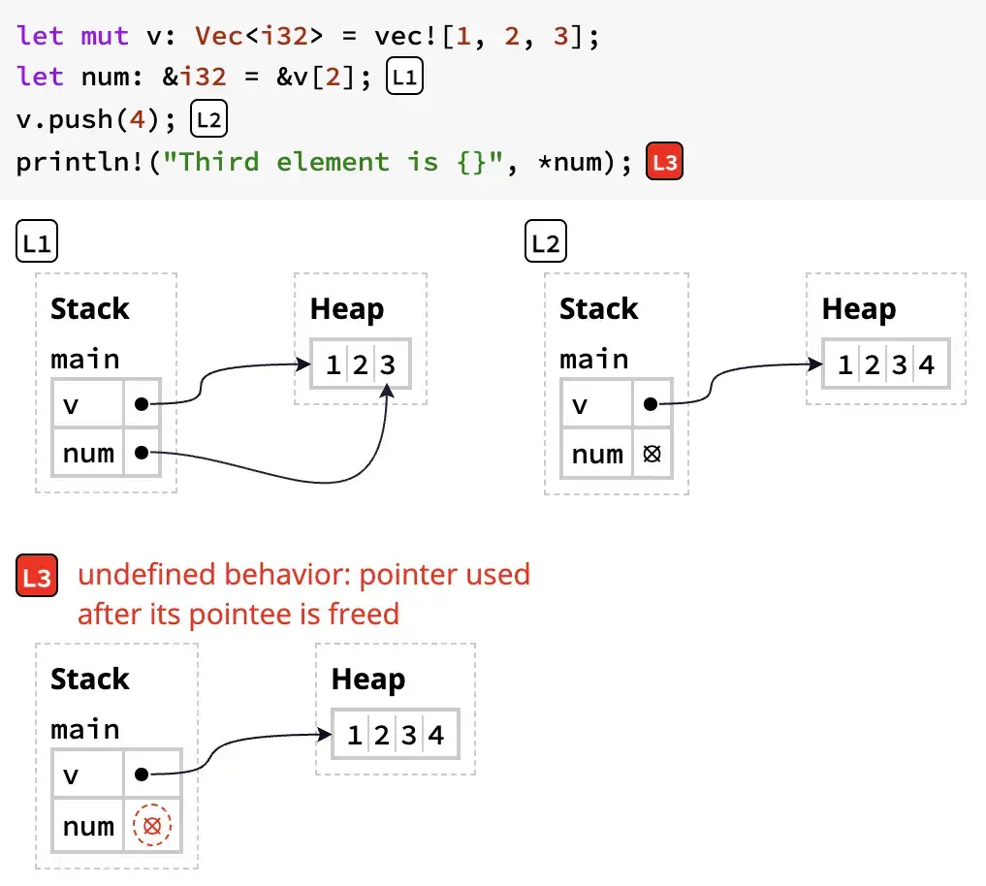Click the L2 label above the second diagram
986x886 pixels.
(545, 241)
